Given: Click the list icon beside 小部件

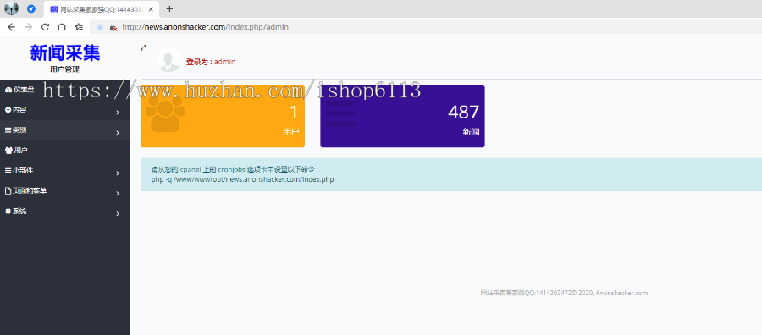Looking at the screenshot, I should coord(8,170).
